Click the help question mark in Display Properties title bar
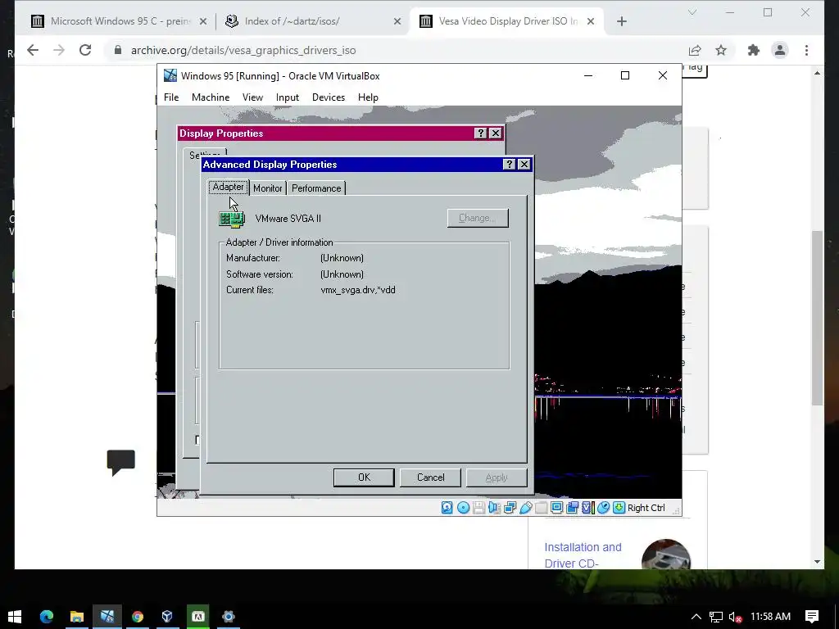This screenshot has width=839, height=629. 480,133
